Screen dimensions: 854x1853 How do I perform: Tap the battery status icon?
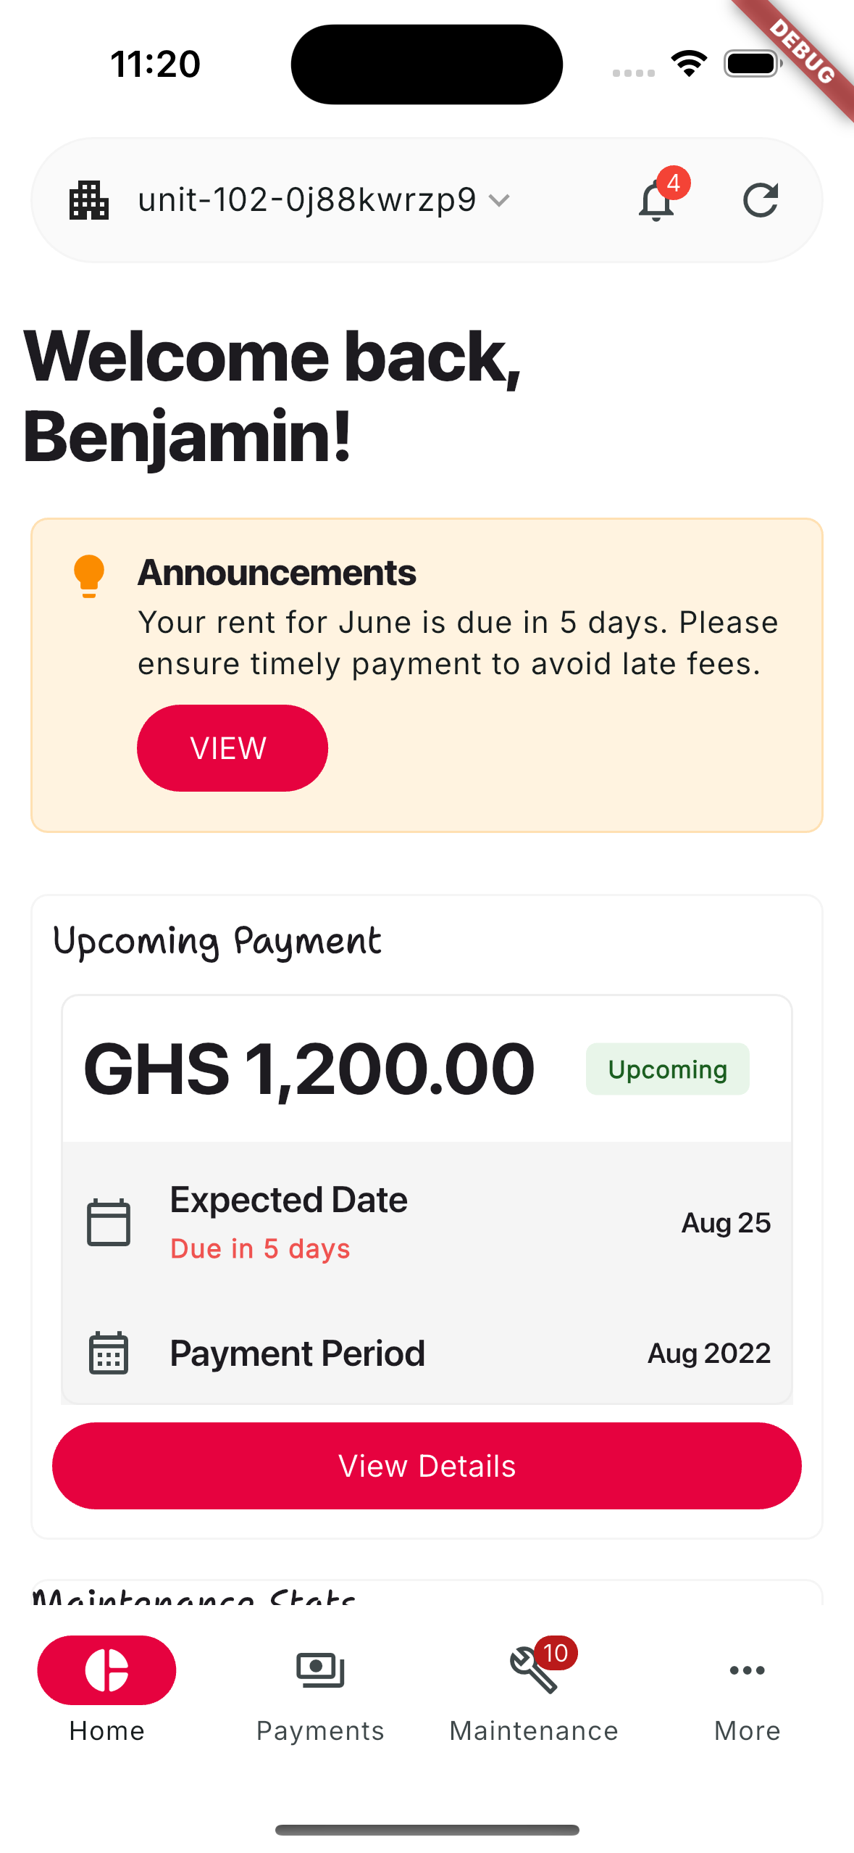pyautogui.click(x=753, y=64)
